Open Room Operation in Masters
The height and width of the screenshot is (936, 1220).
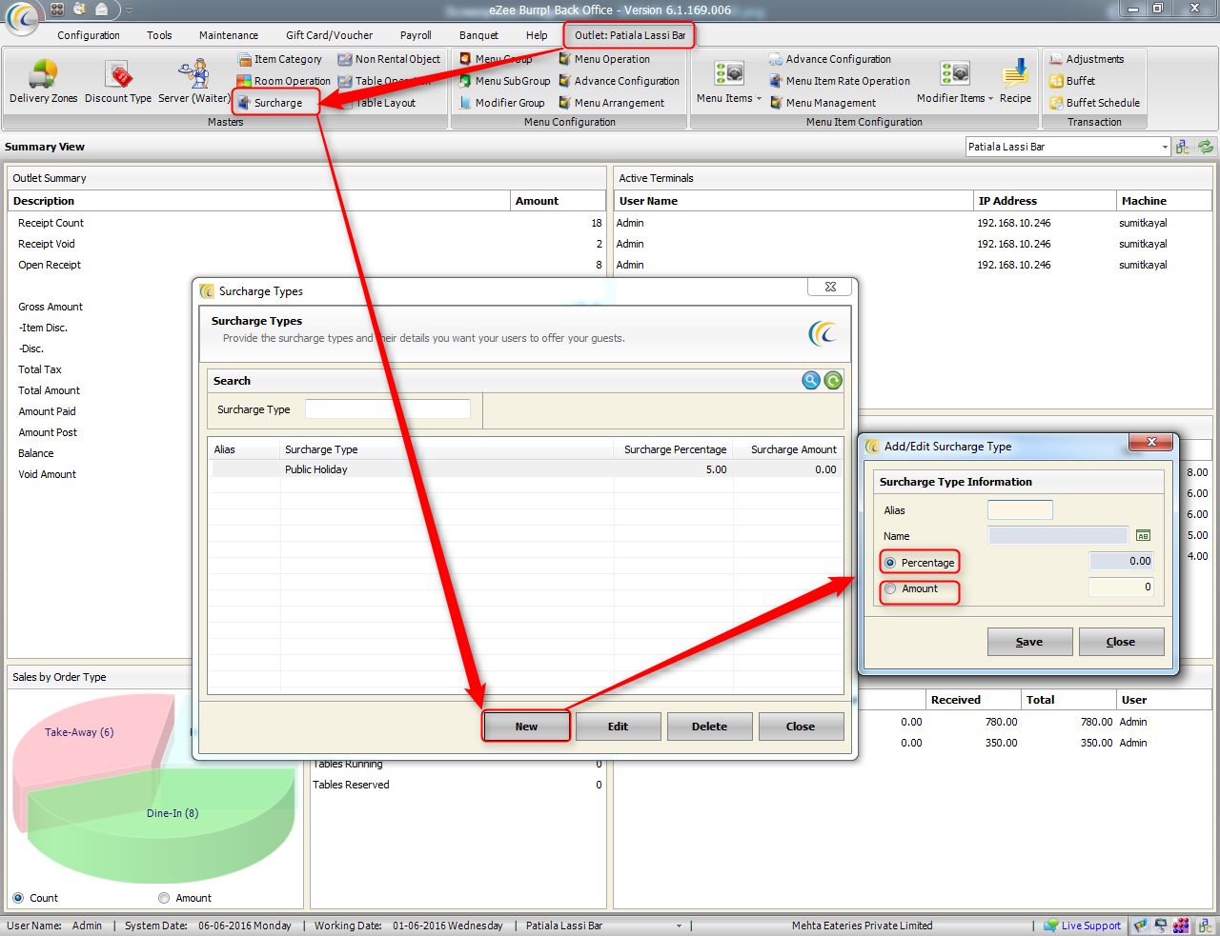[284, 81]
